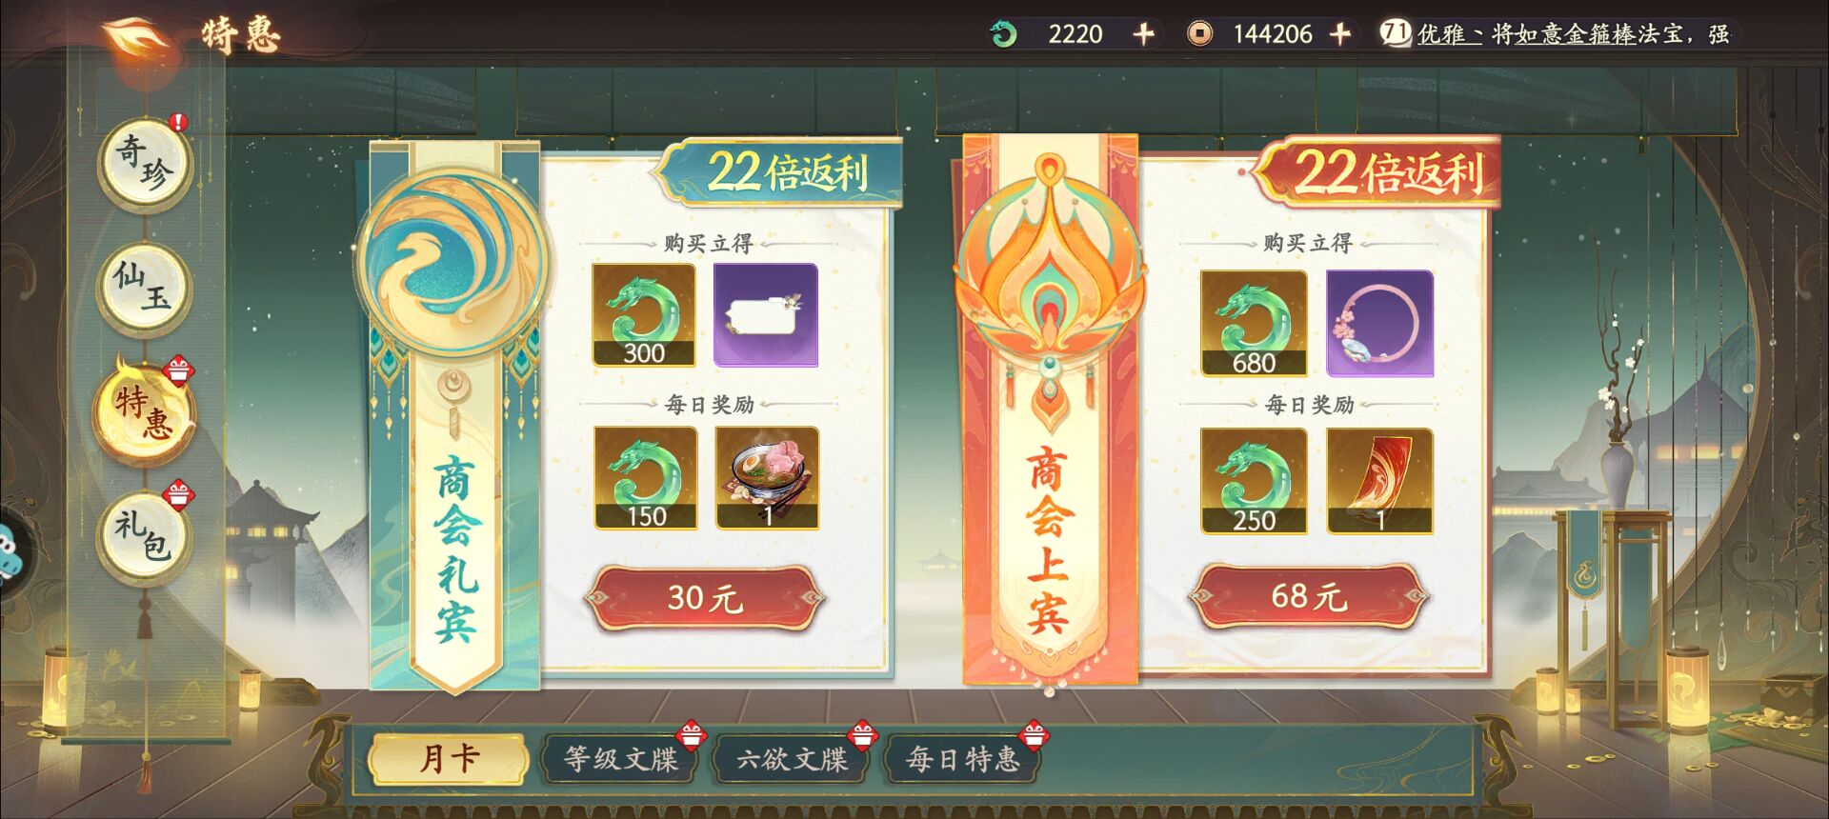
Task: Tap the scrolling announcement text
Action: tap(1572, 34)
